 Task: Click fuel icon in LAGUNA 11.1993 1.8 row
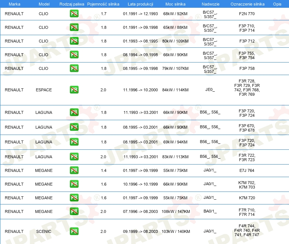pyautogui.click(x=74, y=112)
